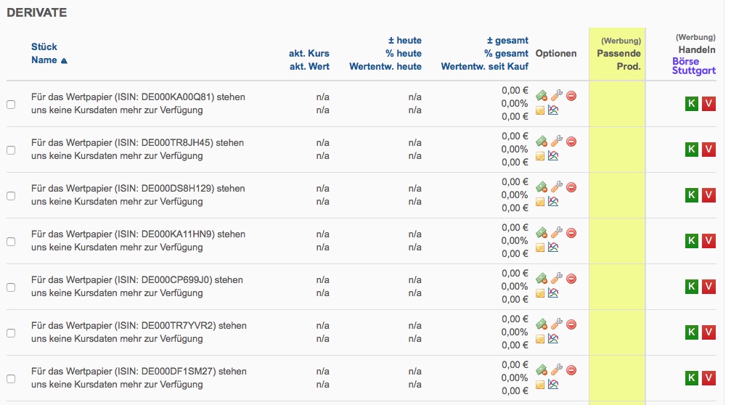The image size is (731, 405).
Task: Sort by ± gesamt header
Action: click(x=507, y=40)
